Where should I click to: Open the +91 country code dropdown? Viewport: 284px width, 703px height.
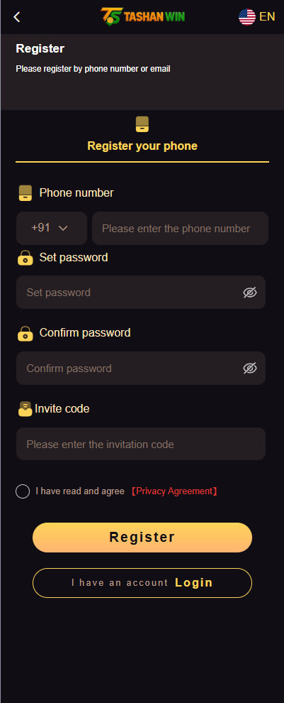click(52, 228)
